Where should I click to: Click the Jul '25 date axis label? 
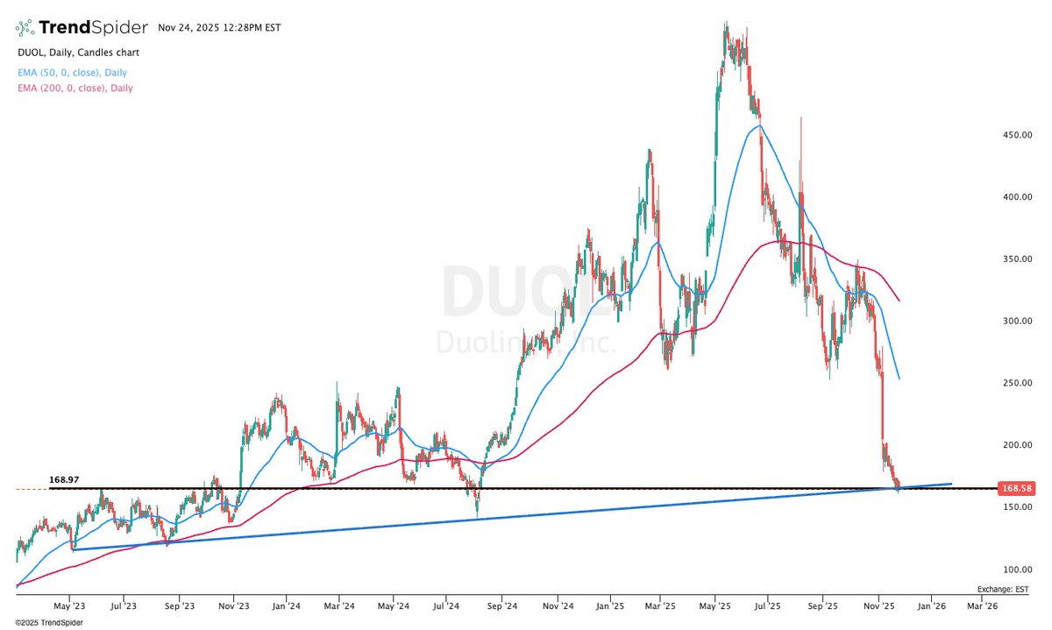tap(768, 605)
